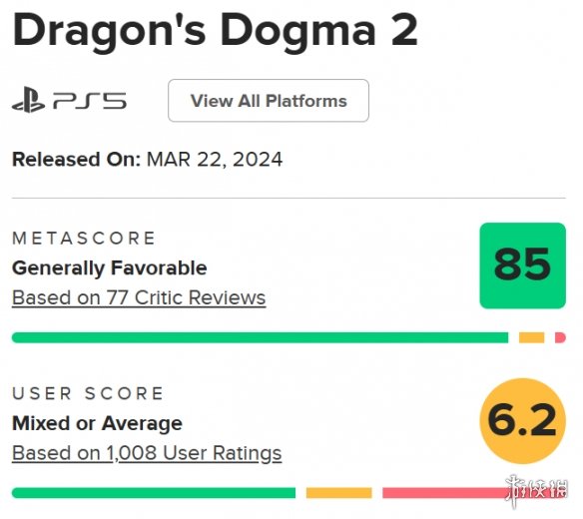
Task: Click the yellow 6.2 user score circle
Action: 523,421
